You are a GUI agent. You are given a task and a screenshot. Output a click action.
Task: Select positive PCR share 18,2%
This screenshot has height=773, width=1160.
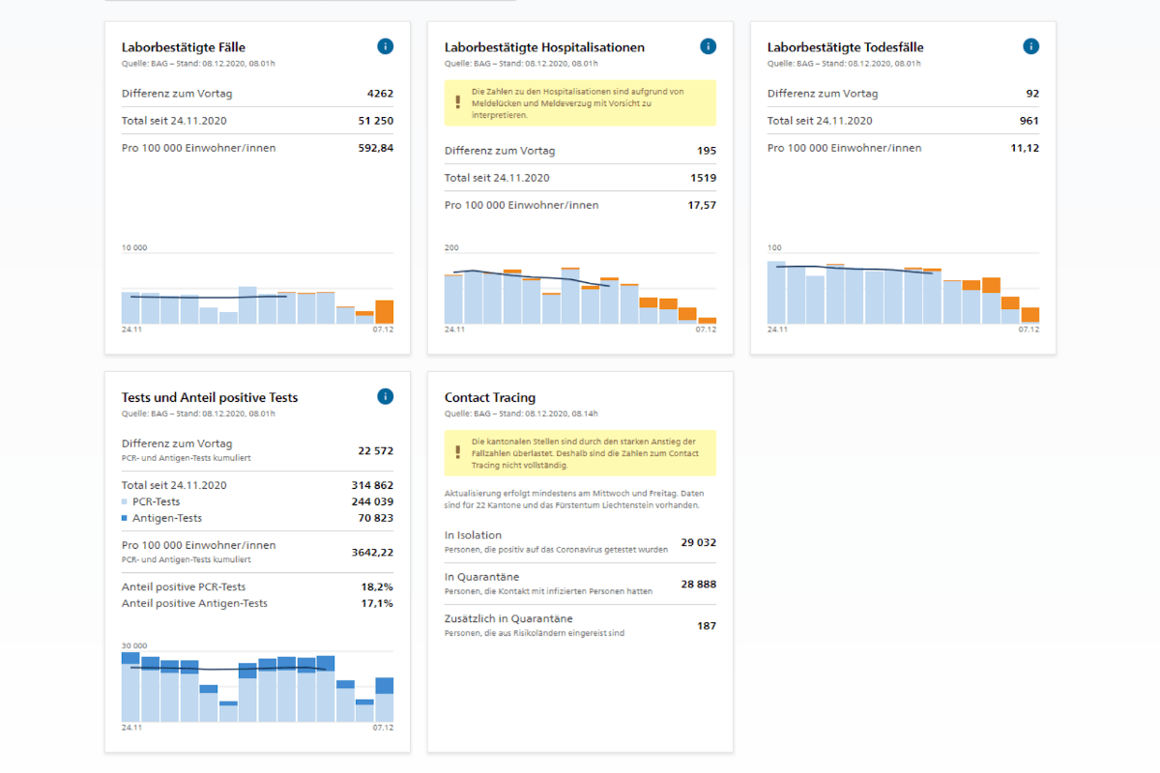377,587
